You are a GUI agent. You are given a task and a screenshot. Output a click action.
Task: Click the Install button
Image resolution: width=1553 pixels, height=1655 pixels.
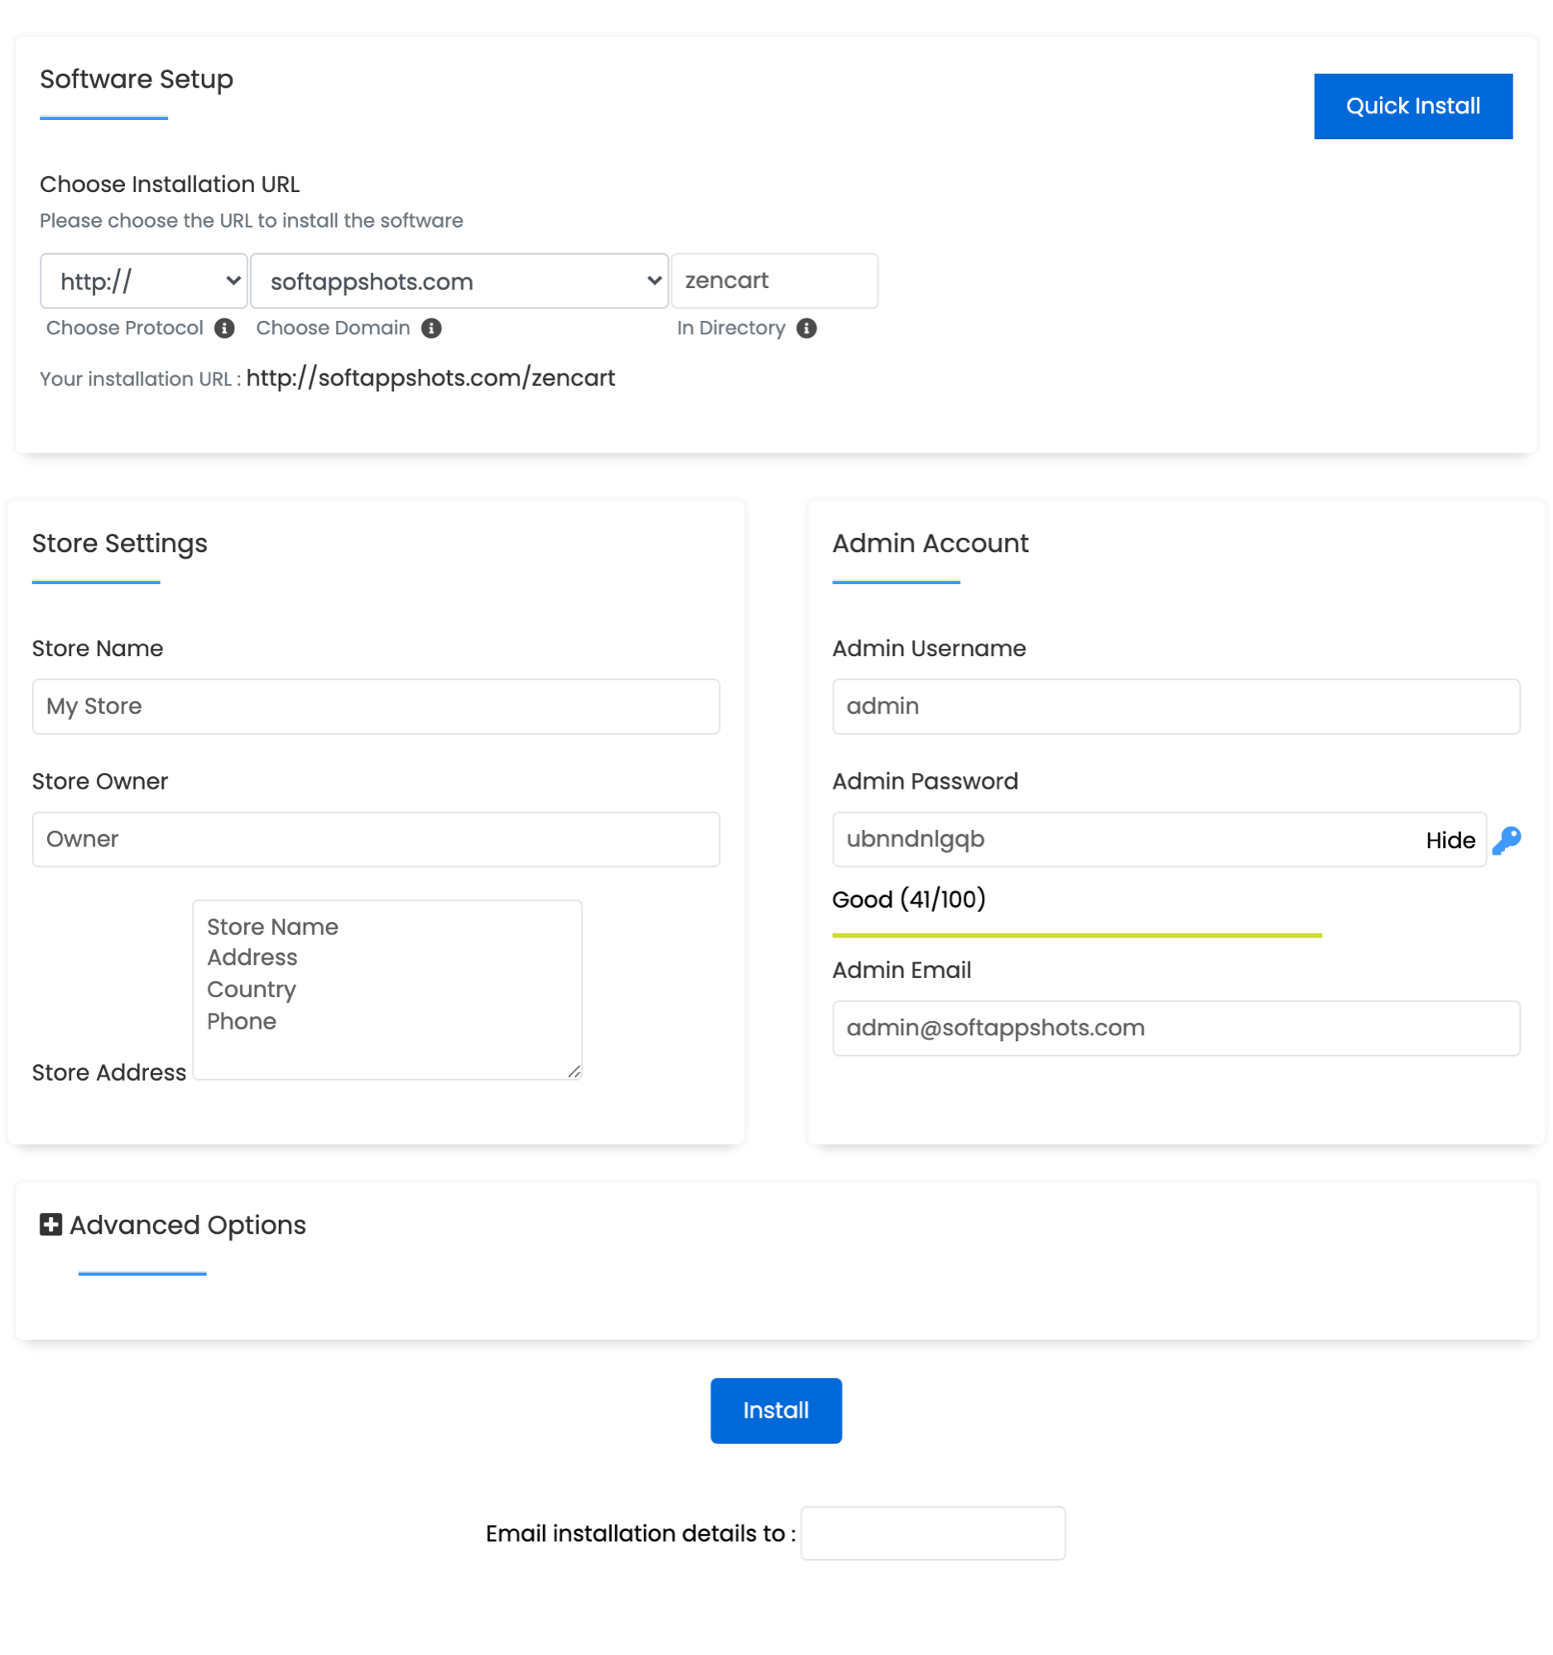(x=775, y=1409)
